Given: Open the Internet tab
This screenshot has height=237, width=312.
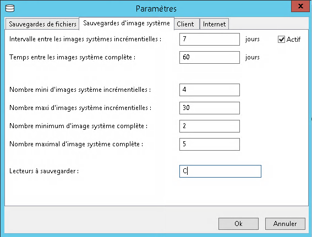Looking at the screenshot, I should (214, 24).
